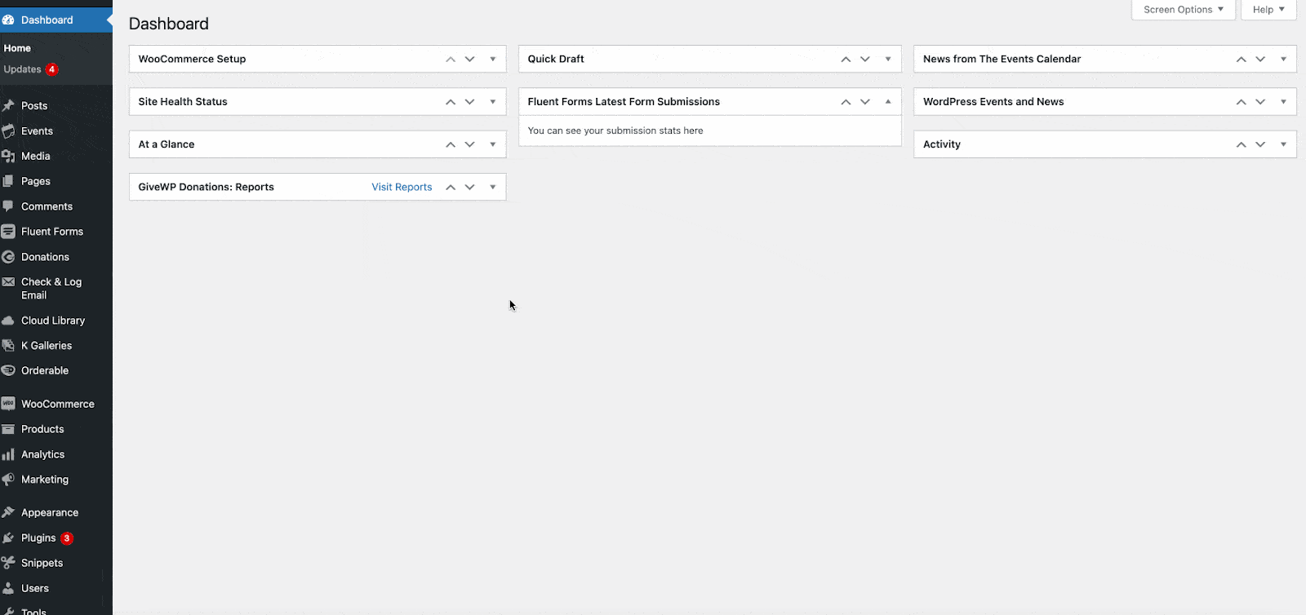
Task: Click the Posts pushpin icon
Action: tap(8, 105)
